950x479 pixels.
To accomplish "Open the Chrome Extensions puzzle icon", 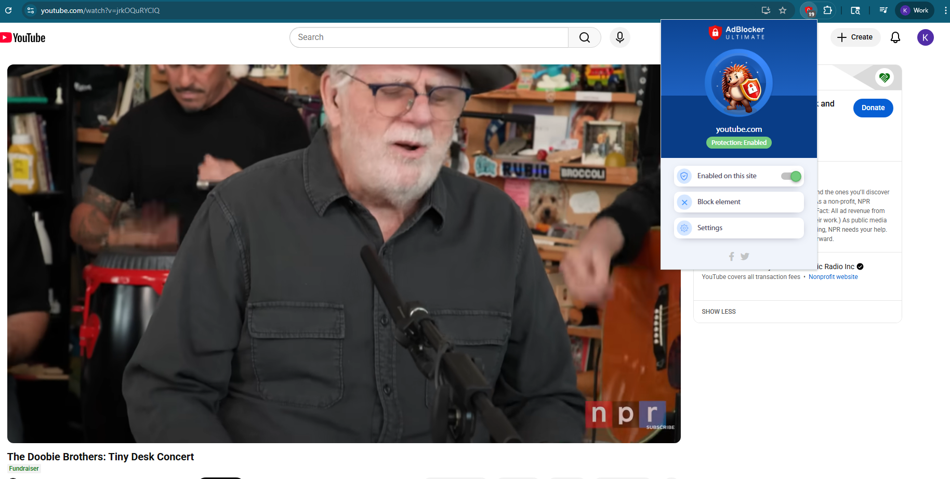I will [828, 10].
